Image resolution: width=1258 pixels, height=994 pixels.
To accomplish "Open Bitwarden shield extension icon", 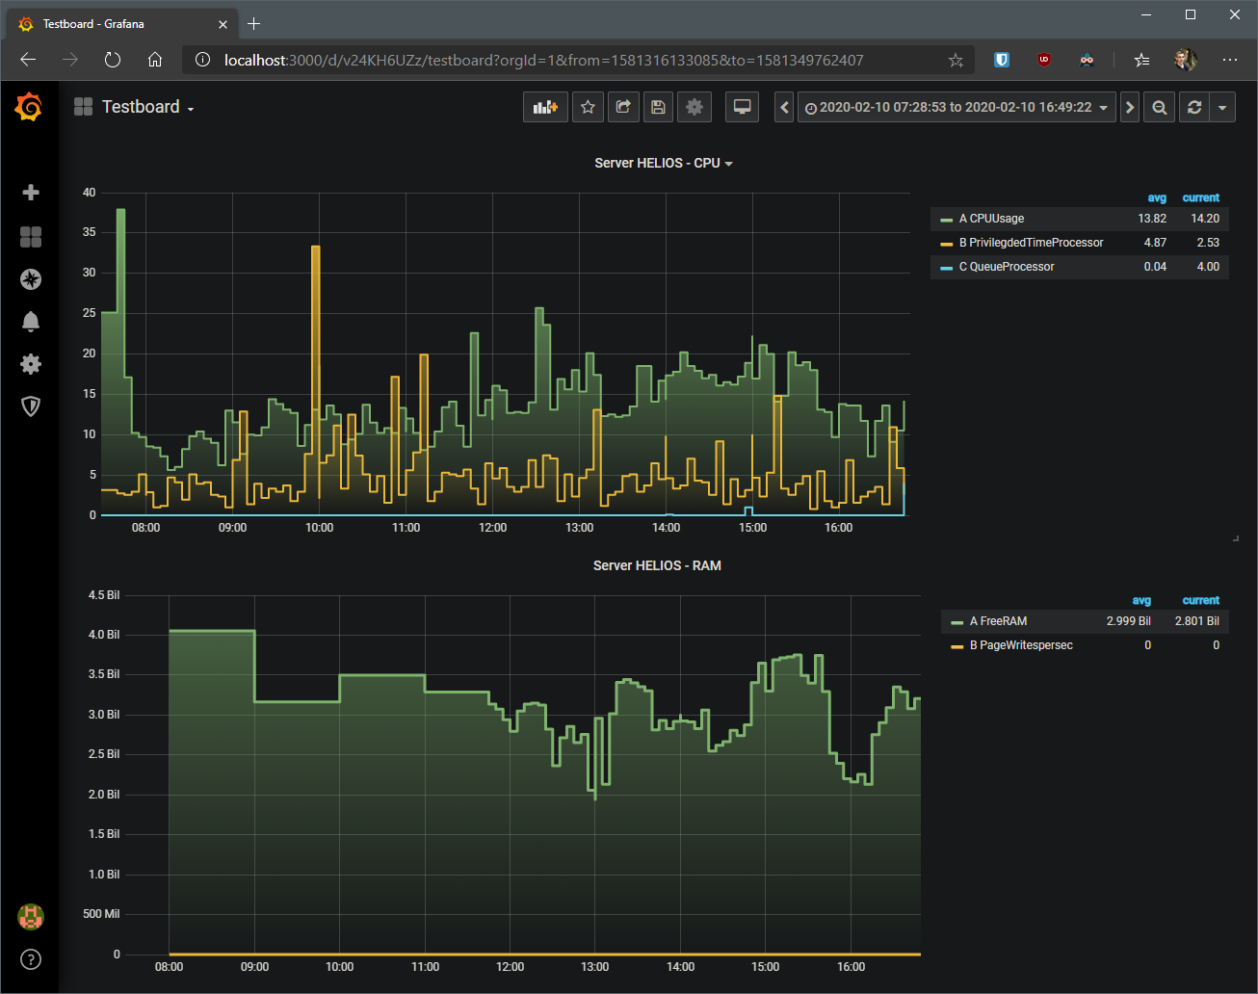I will pyautogui.click(x=1002, y=60).
